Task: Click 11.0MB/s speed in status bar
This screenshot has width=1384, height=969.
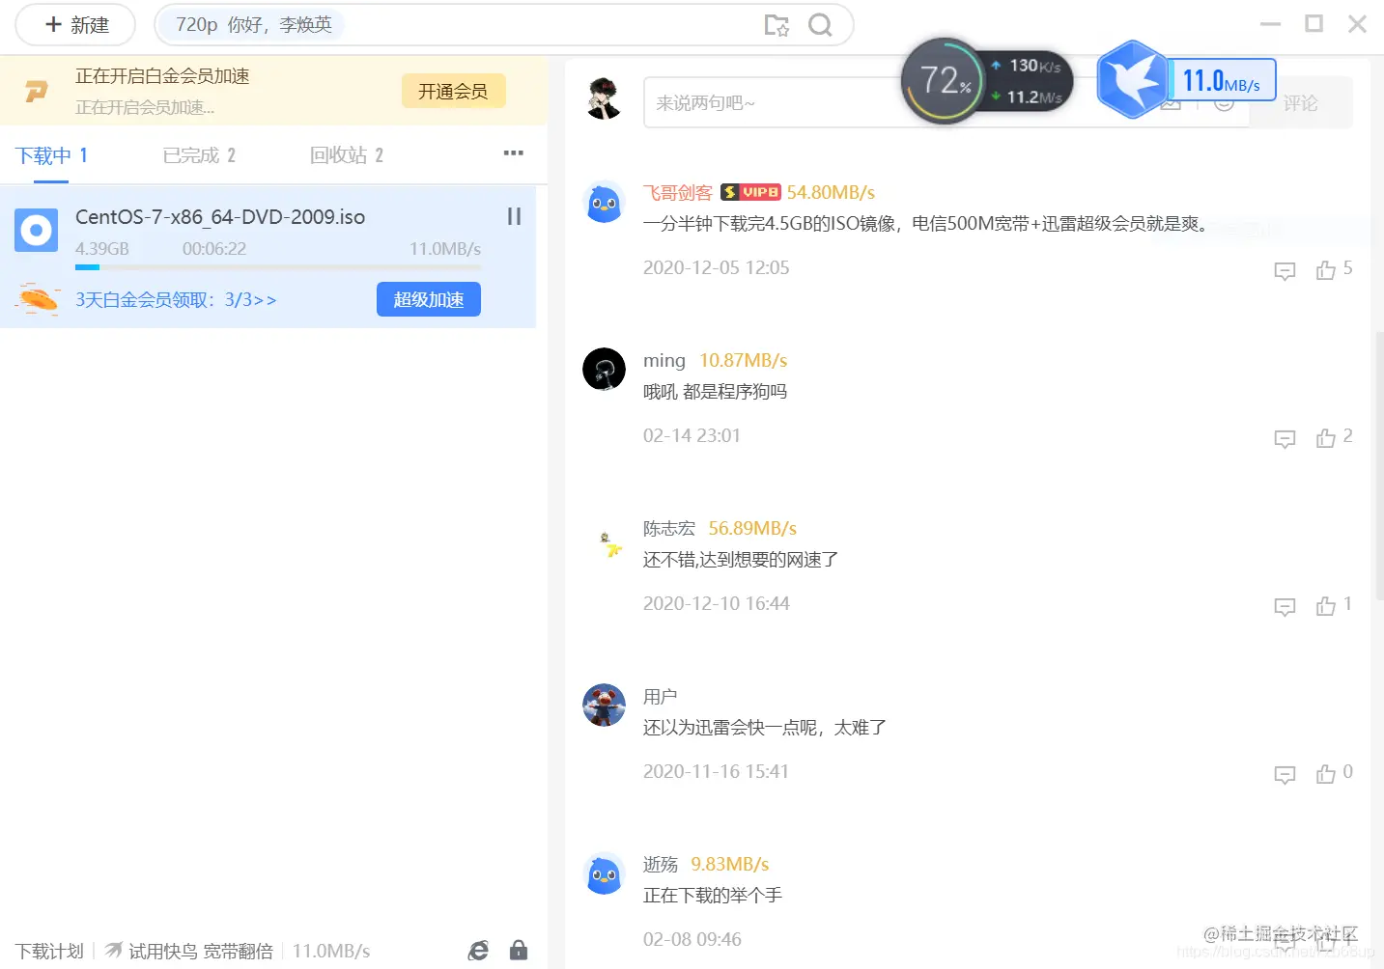Action: [331, 952]
